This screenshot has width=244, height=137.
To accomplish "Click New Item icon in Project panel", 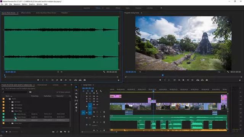I will tap(65, 132).
